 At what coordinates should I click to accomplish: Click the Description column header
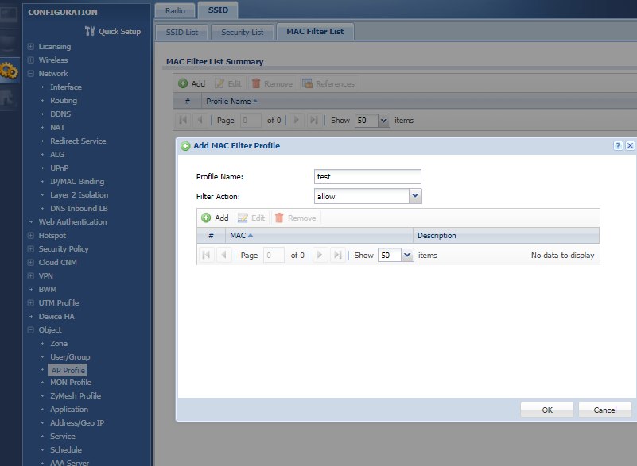[507, 235]
